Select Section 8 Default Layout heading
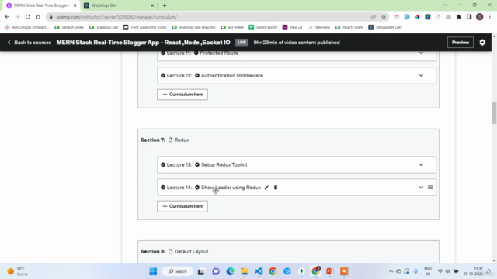The width and height of the screenshot is (497, 279). (174, 251)
